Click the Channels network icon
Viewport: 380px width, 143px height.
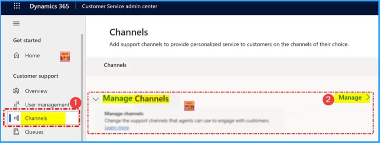[x=16, y=118]
